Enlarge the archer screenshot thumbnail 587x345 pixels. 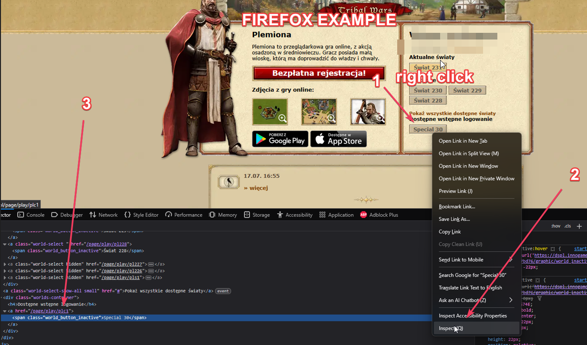click(368, 111)
